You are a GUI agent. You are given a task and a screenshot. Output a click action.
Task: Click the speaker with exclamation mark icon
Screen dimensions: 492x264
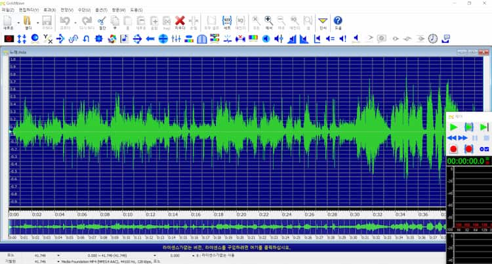coord(343,39)
